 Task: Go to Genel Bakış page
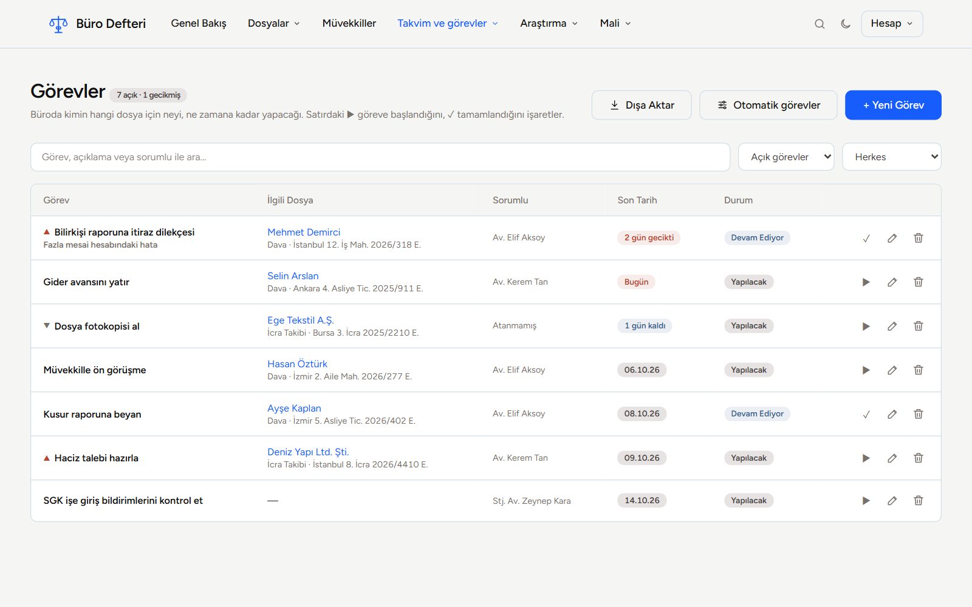[199, 24]
